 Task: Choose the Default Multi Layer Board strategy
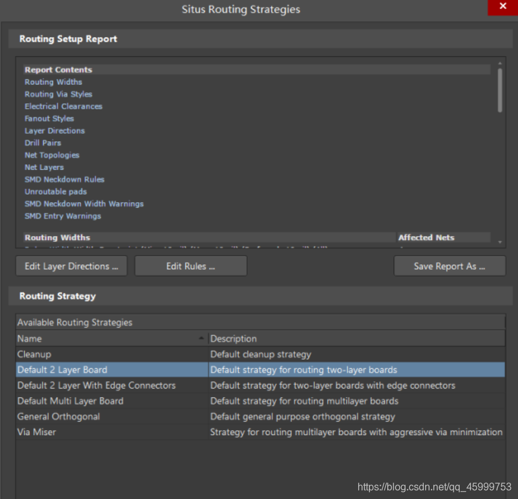pos(70,401)
